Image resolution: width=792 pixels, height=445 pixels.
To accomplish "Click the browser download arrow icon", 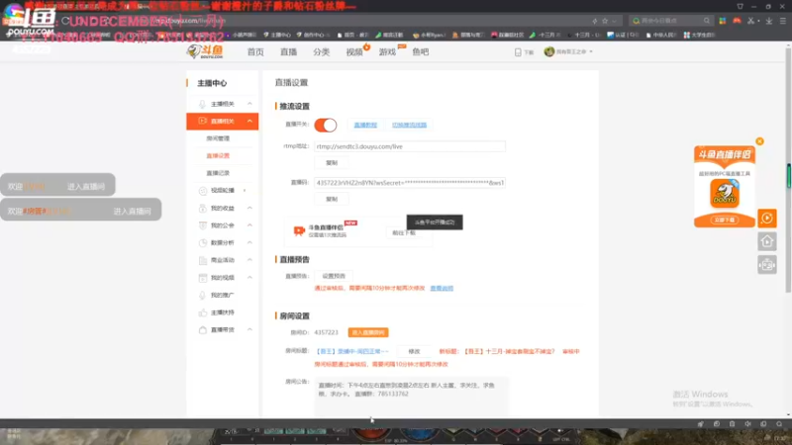I will coord(768,21).
